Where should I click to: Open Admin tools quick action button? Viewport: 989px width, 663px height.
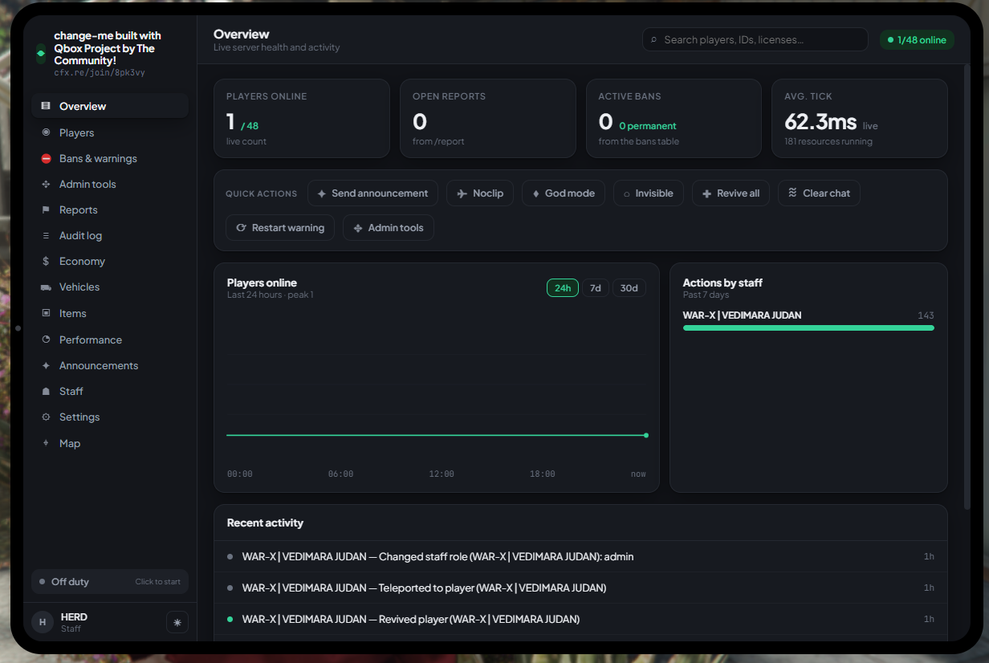point(389,228)
